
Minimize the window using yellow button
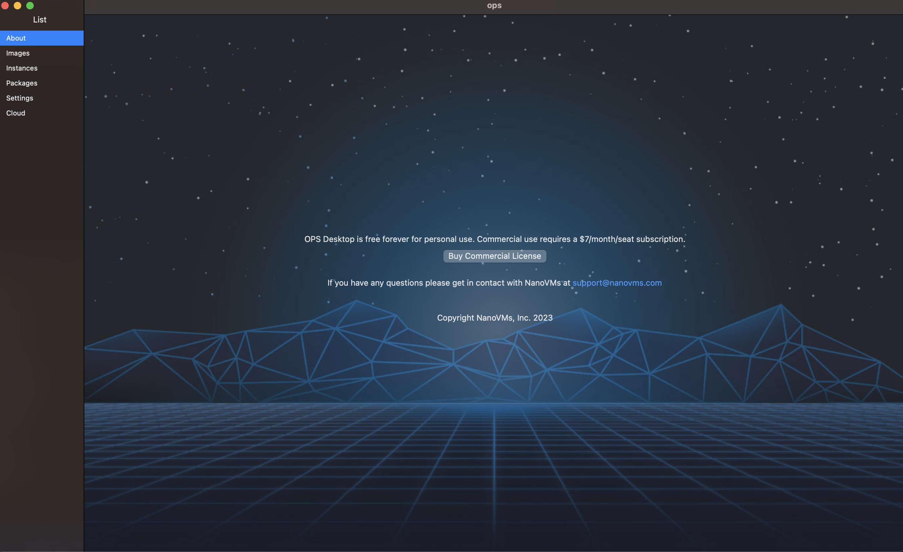pos(17,6)
